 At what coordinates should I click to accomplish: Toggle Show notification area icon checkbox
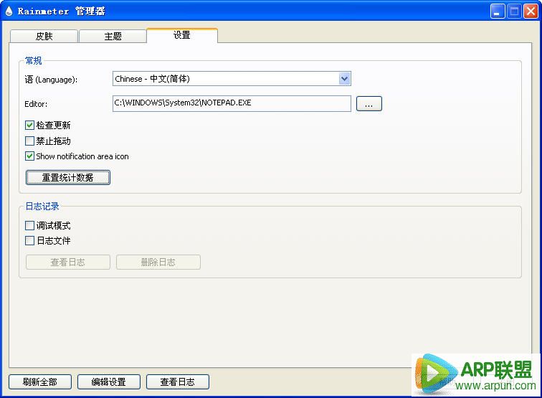point(29,156)
